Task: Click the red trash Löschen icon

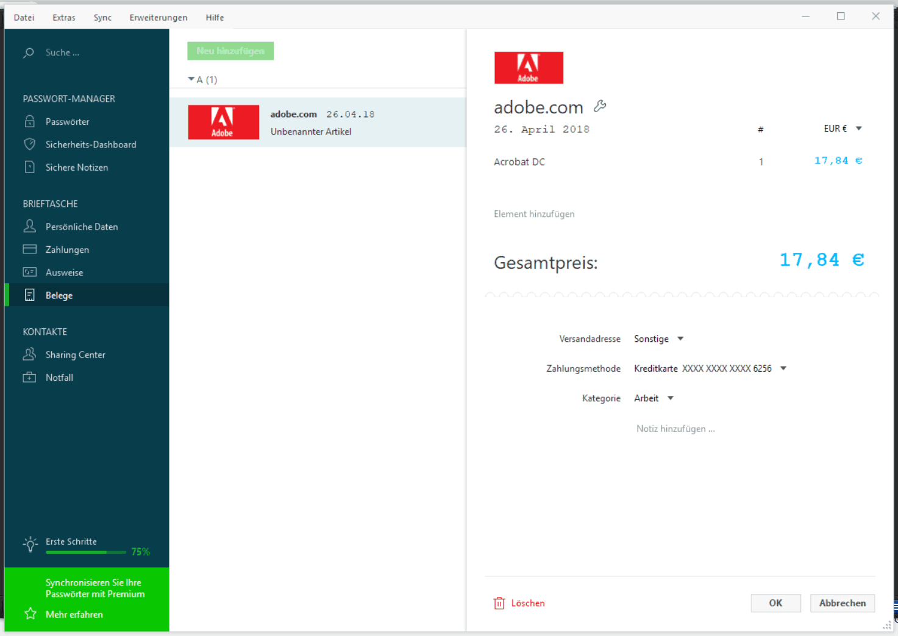Action: coord(499,603)
